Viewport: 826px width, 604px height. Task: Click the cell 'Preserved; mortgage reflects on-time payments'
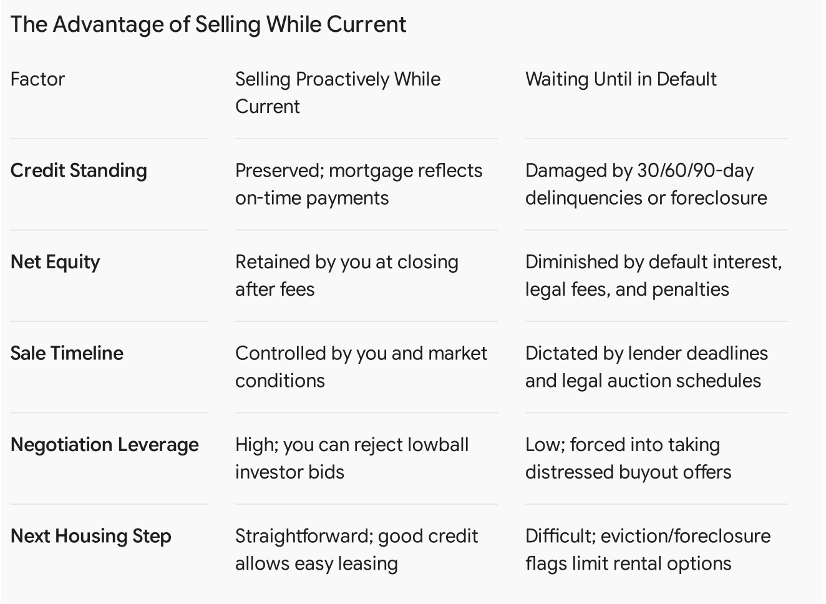pyautogui.click(x=359, y=184)
